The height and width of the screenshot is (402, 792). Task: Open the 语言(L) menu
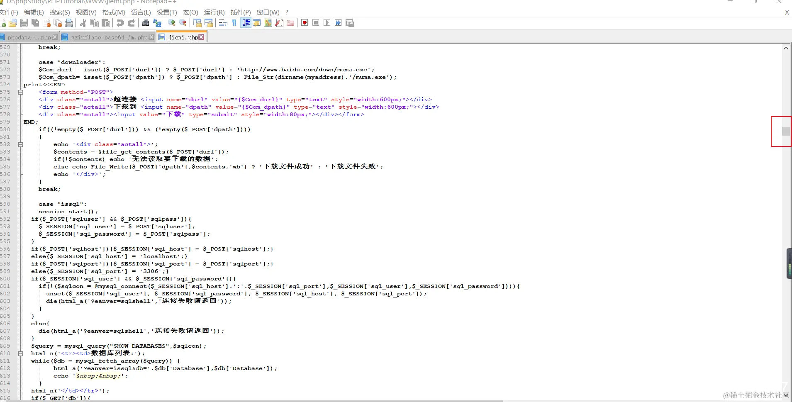(141, 12)
